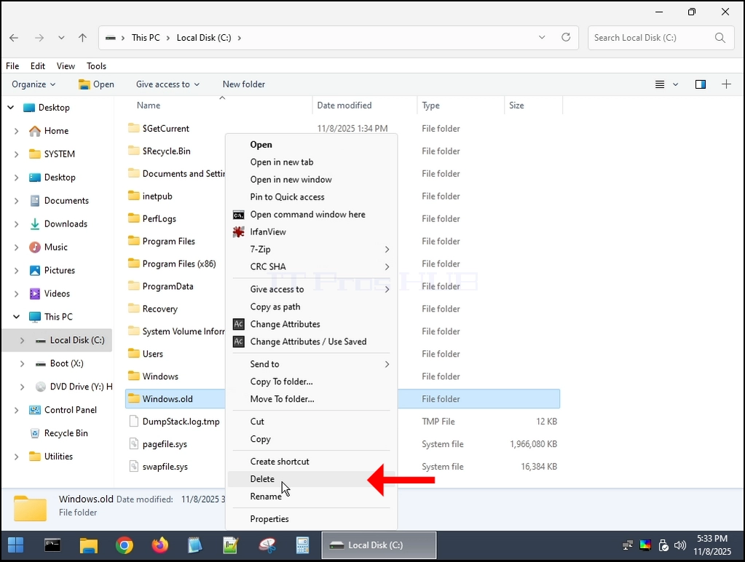The image size is (745, 562).
Task: Open the Edit menu
Action: coord(38,66)
